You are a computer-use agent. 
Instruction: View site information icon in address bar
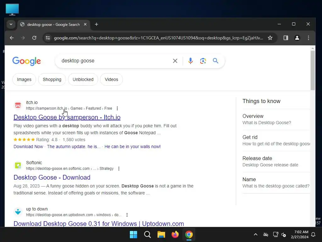pos(48,38)
